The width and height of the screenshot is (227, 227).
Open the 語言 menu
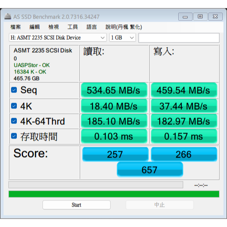92,27
